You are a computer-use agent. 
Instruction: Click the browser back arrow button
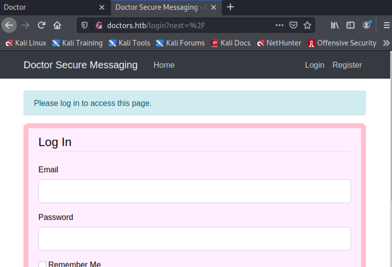point(9,25)
